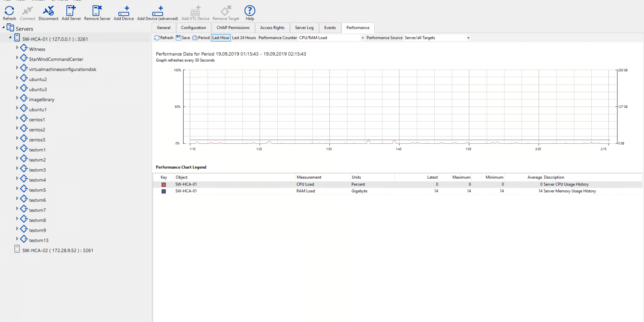Click the testvm1 target icon
The image size is (644, 322).
pyautogui.click(x=24, y=149)
